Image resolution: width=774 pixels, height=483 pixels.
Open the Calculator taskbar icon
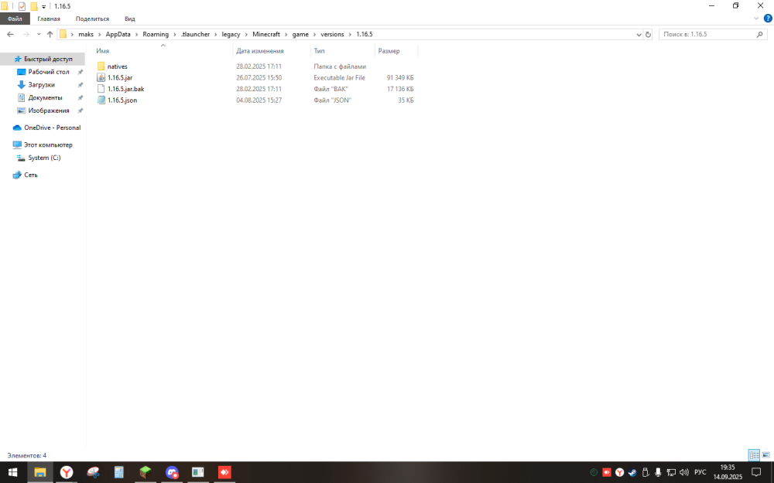click(119, 472)
